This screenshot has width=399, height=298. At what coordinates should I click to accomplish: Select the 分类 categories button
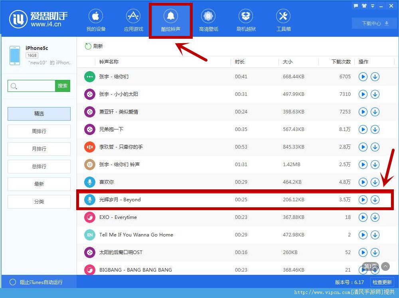tap(39, 201)
